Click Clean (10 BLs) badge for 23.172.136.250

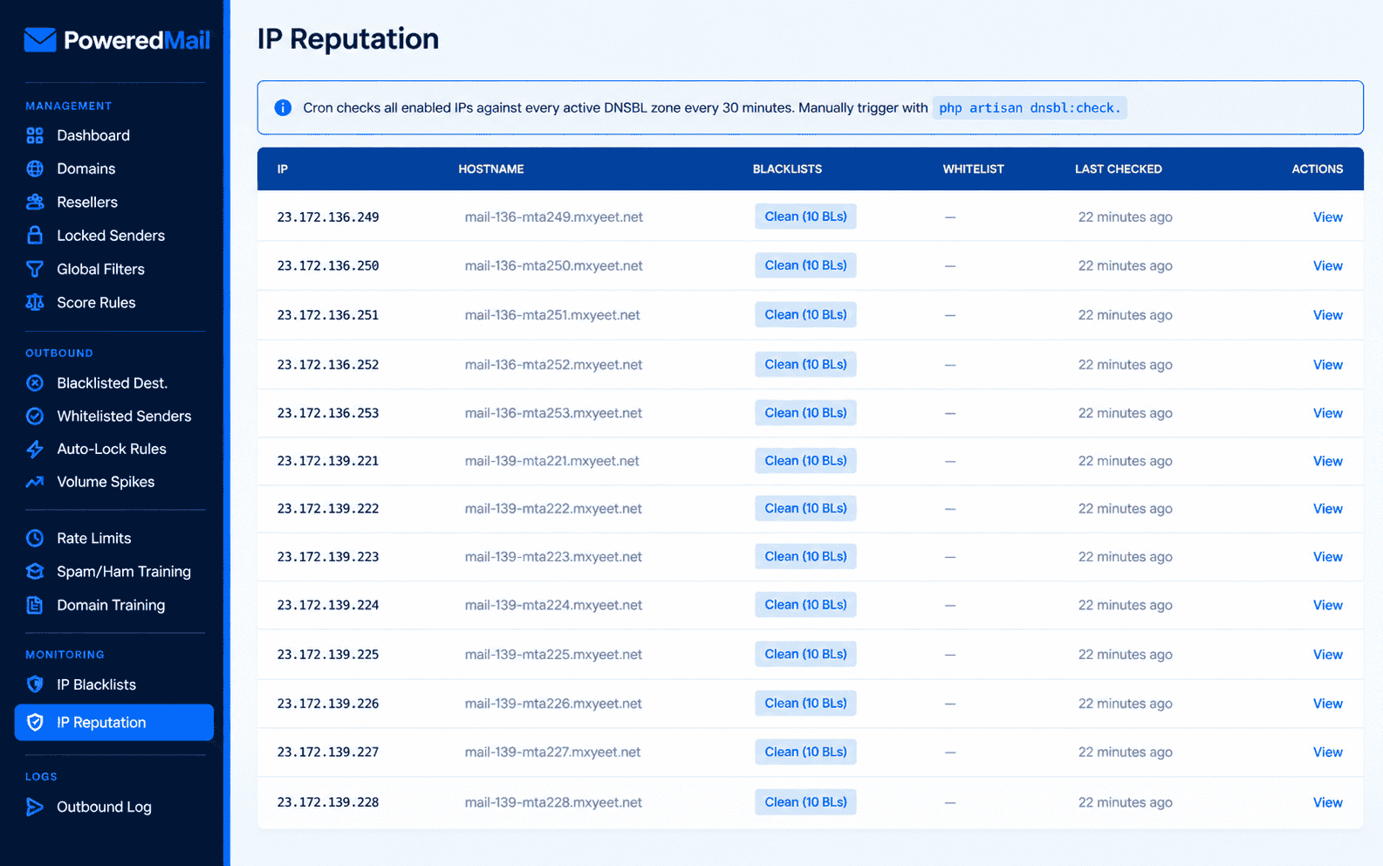[805, 265]
